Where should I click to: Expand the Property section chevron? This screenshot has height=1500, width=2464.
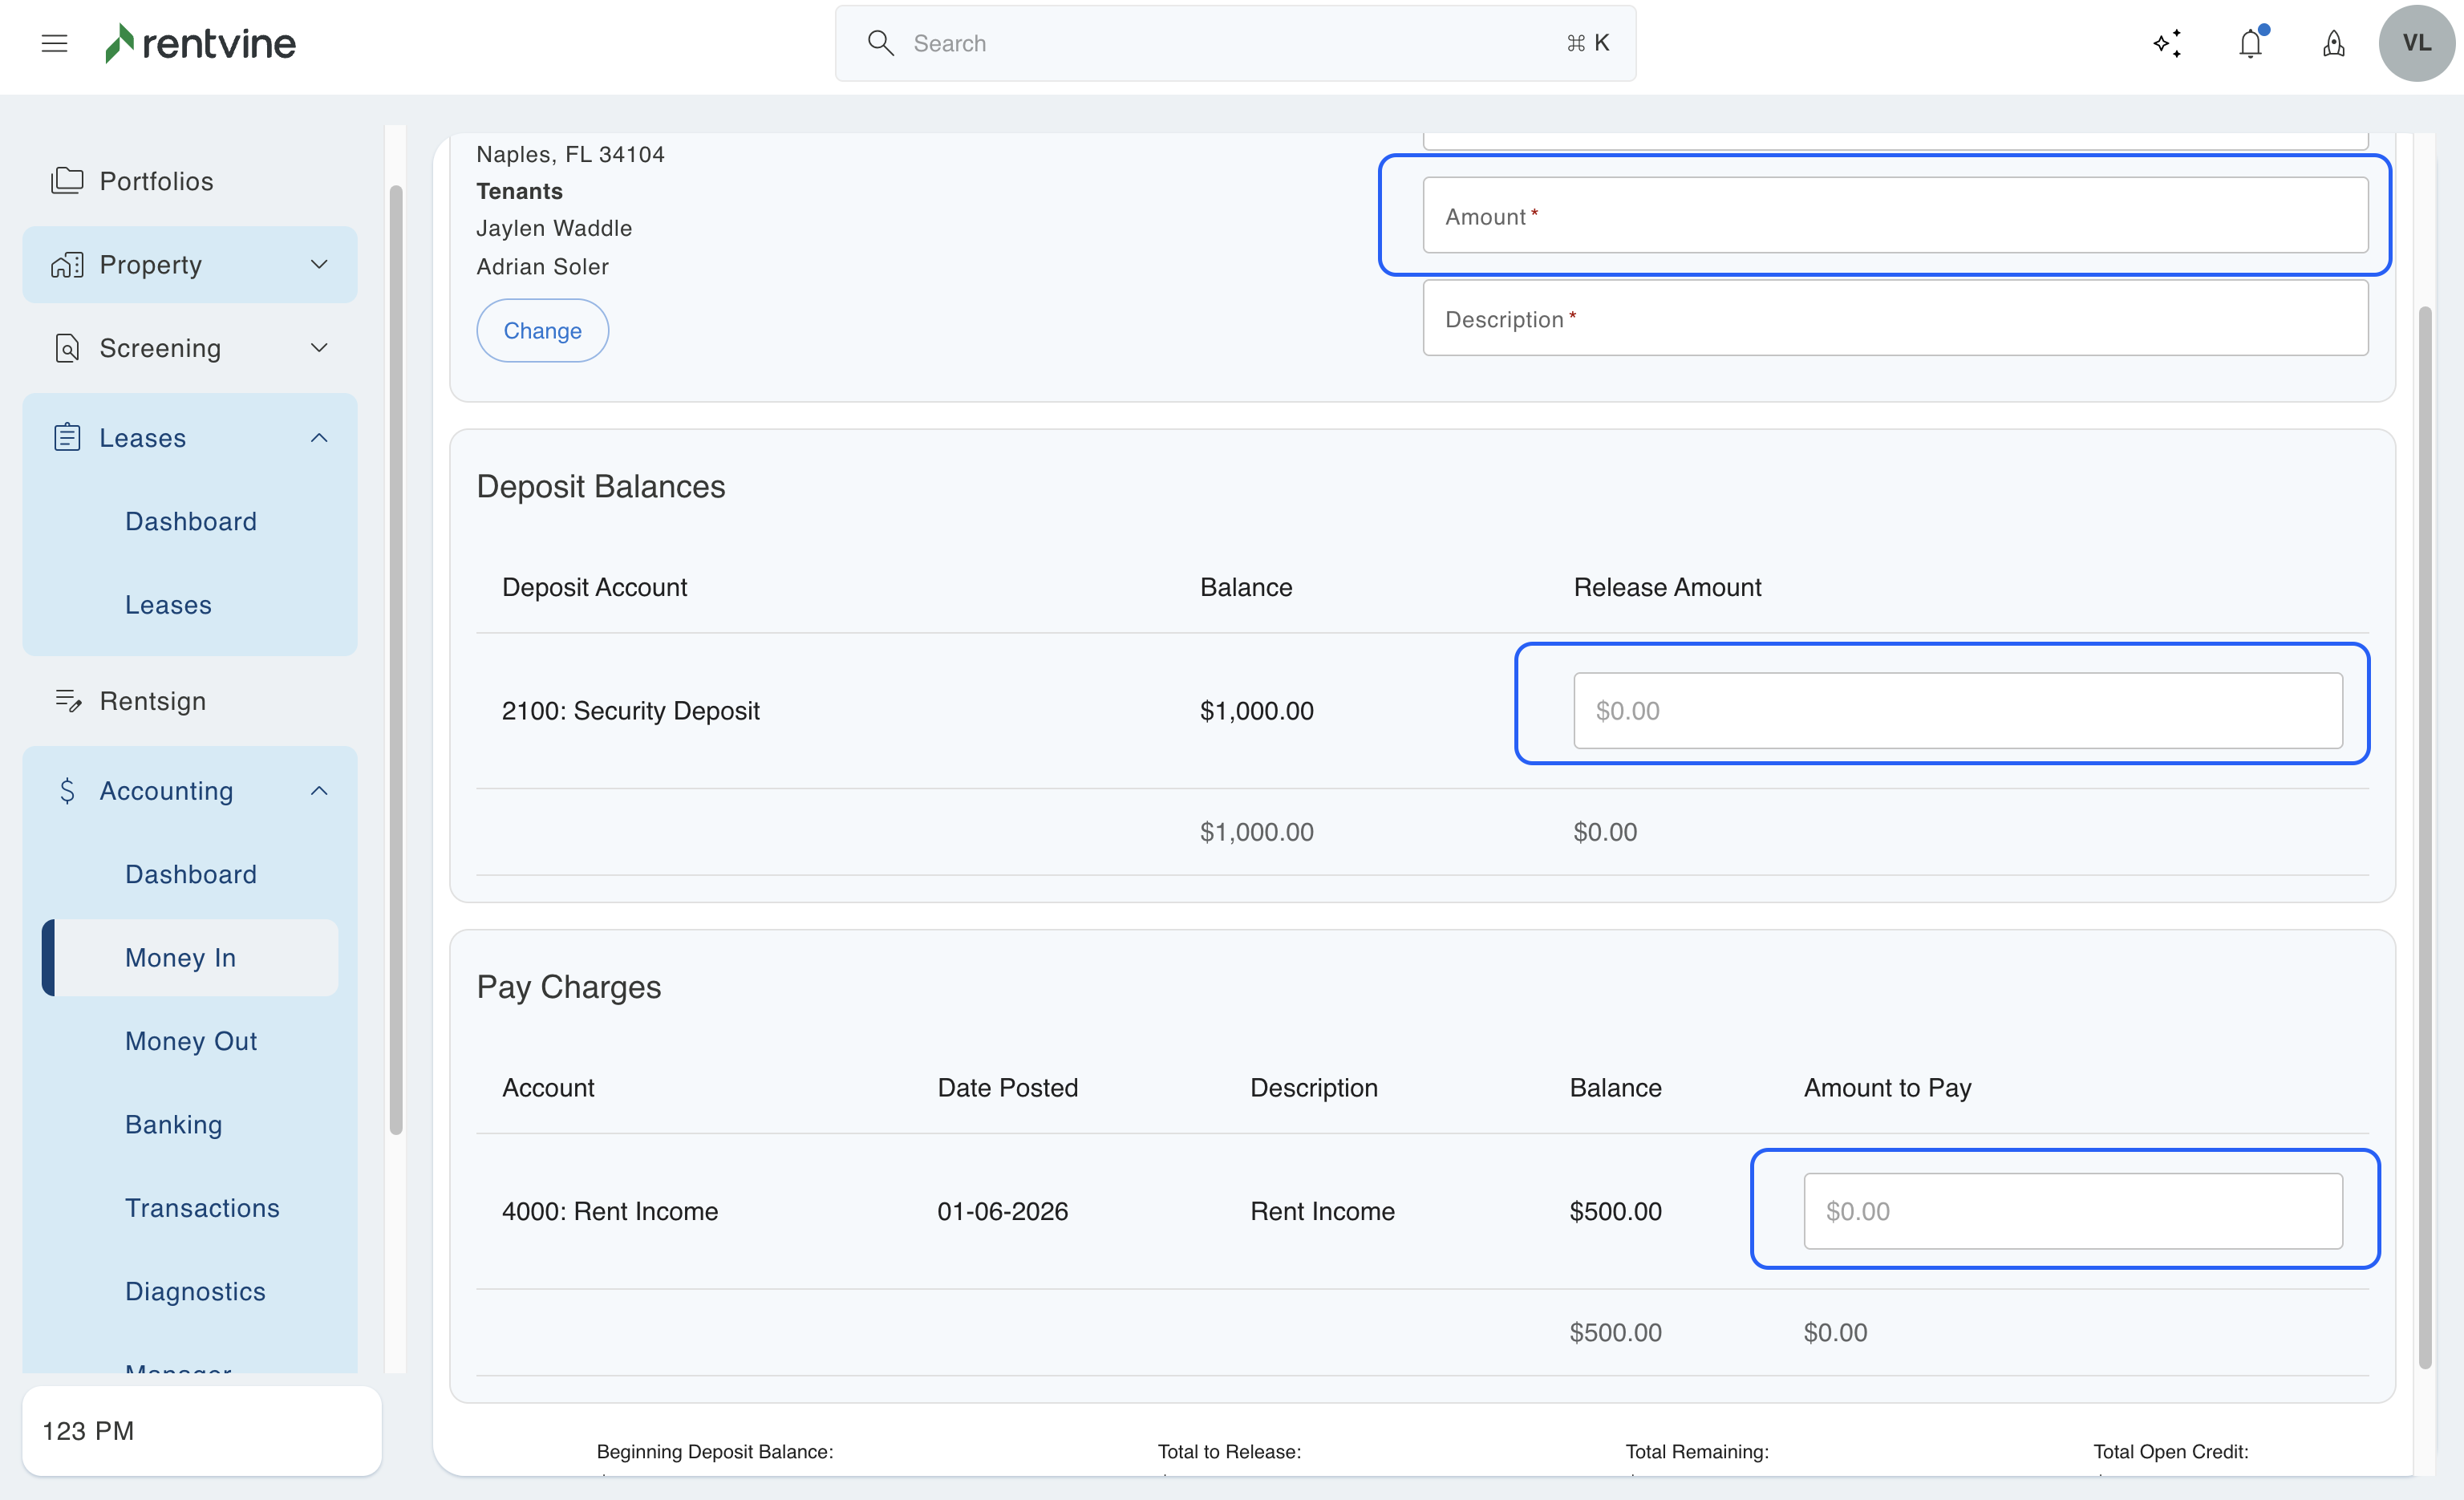[x=319, y=264]
